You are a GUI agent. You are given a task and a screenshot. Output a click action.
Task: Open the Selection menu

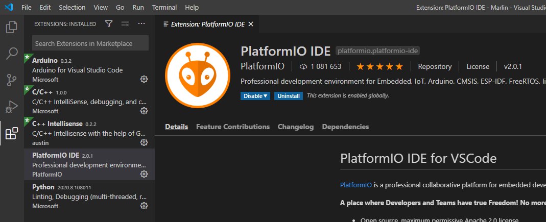(x=72, y=7)
